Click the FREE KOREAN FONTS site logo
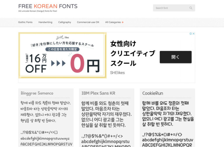This screenshot has width=224, height=147. 48,6
